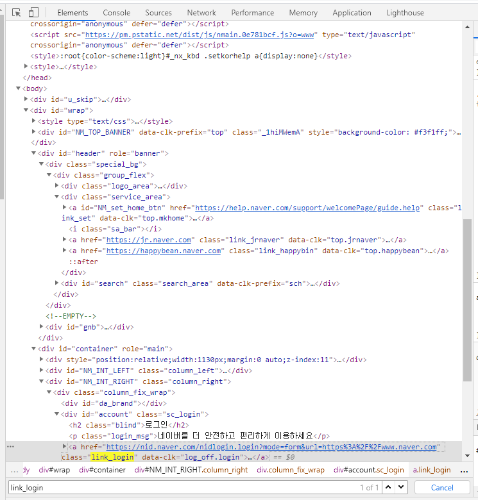Expand the link_jrnaver anchor

click(x=64, y=240)
